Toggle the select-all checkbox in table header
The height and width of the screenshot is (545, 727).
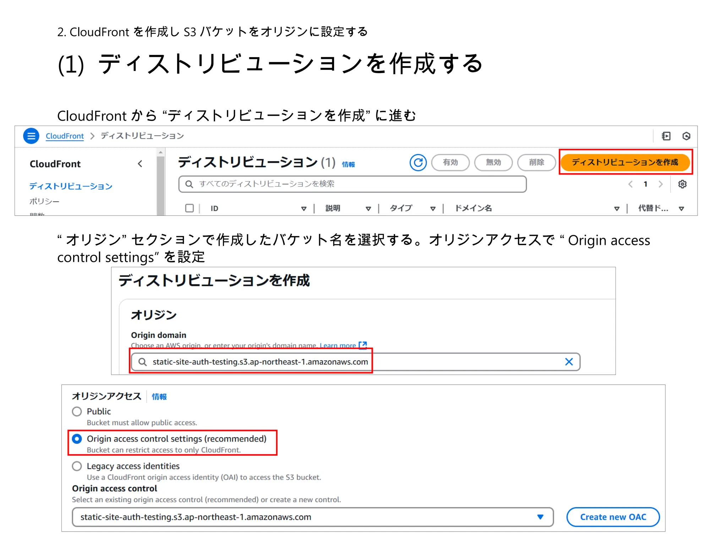(190, 208)
